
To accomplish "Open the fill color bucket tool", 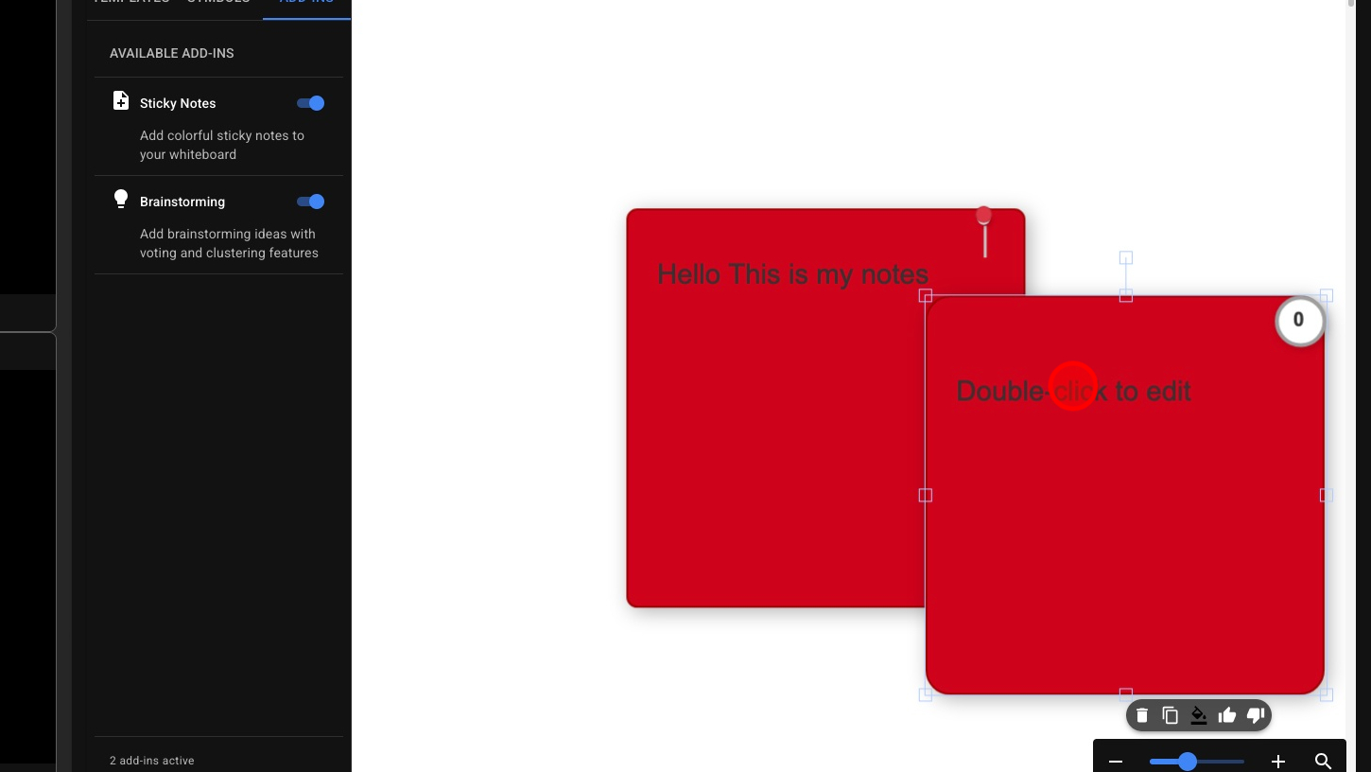I will pos(1199,715).
